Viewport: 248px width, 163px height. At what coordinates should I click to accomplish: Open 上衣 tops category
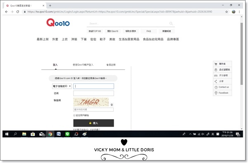[x=65, y=39]
